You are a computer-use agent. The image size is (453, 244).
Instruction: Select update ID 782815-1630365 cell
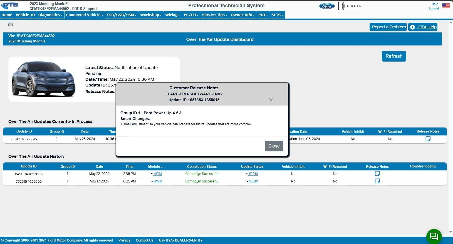click(x=29, y=181)
